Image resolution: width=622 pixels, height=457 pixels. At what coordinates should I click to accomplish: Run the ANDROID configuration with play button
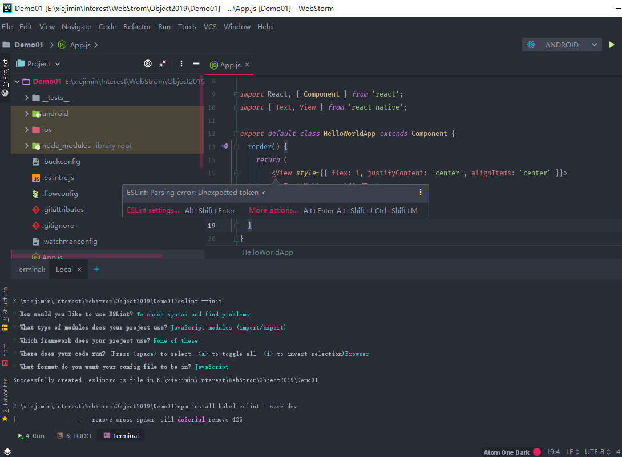612,45
